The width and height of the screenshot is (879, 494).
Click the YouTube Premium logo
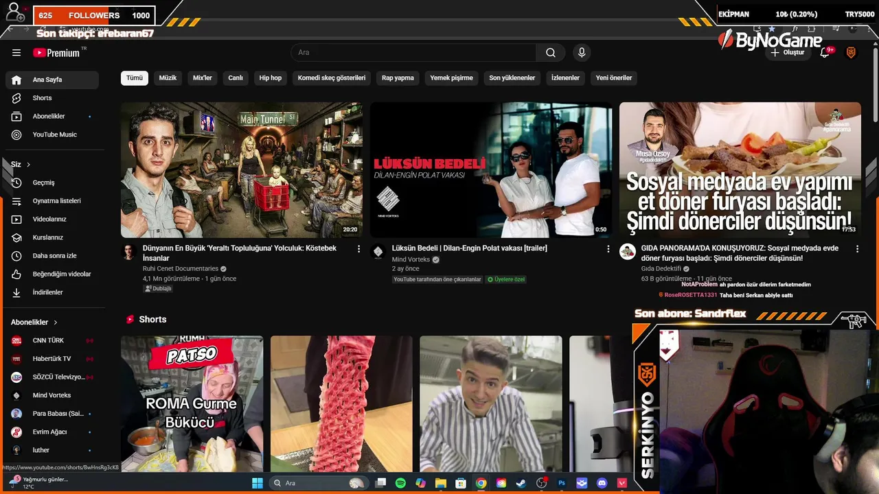coord(56,53)
